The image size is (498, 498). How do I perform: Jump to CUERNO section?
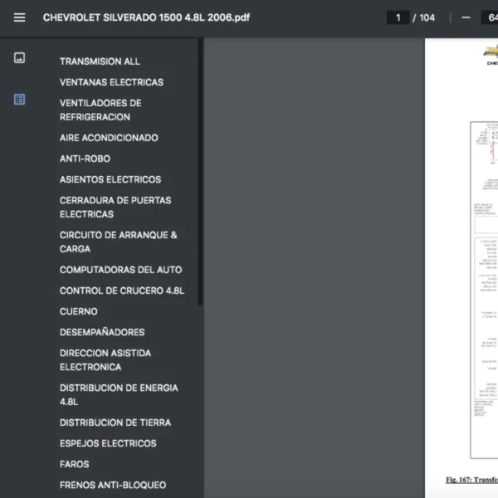[79, 311]
